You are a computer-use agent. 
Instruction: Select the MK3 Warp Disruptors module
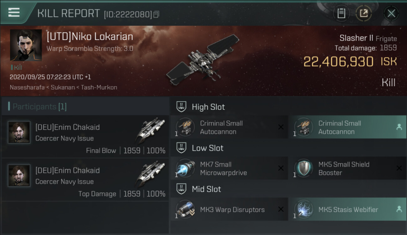click(x=229, y=210)
